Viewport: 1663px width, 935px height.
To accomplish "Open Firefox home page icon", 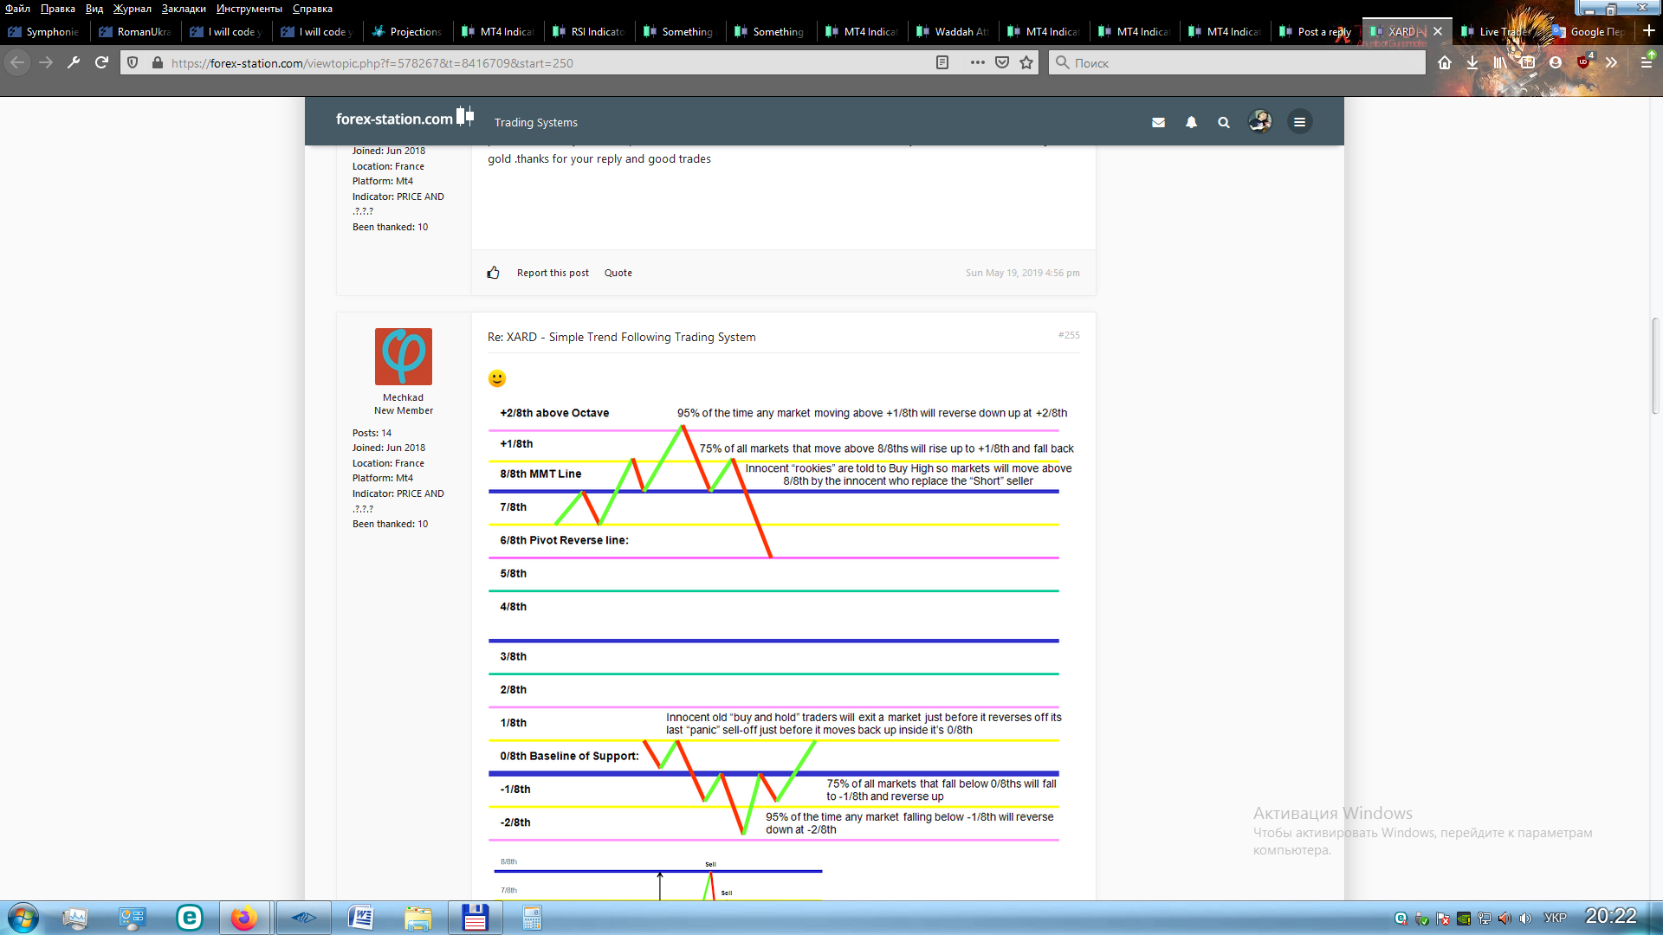I will pyautogui.click(x=1444, y=62).
